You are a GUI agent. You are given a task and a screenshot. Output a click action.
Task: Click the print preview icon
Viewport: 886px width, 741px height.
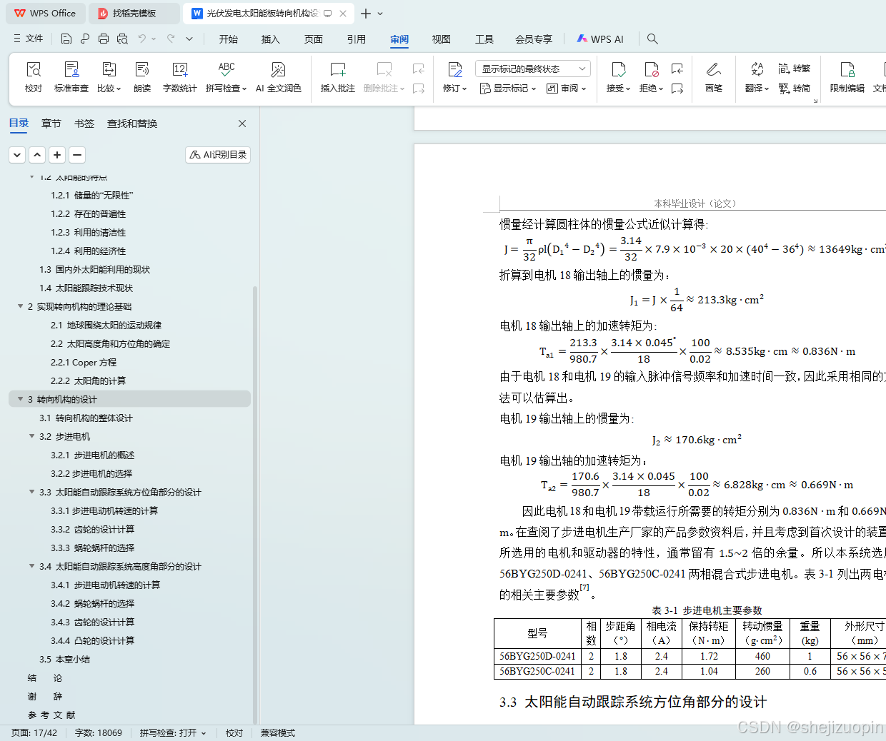[x=122, y=39]
